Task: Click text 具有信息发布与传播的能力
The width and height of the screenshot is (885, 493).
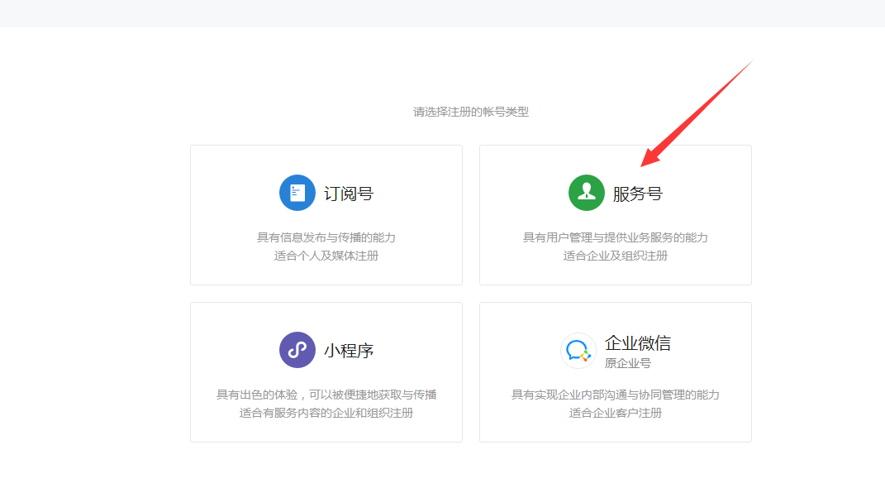Action: [326, 237]
